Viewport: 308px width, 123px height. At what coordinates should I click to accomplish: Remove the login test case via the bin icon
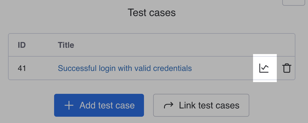tap(287, 68)
